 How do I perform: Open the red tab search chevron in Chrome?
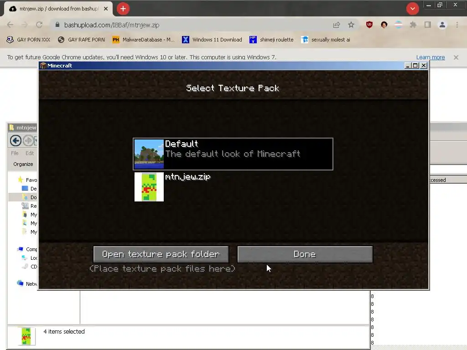point(412,9)
